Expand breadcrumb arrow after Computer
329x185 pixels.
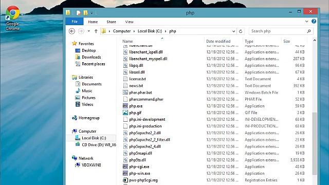[x=134, y=31]
